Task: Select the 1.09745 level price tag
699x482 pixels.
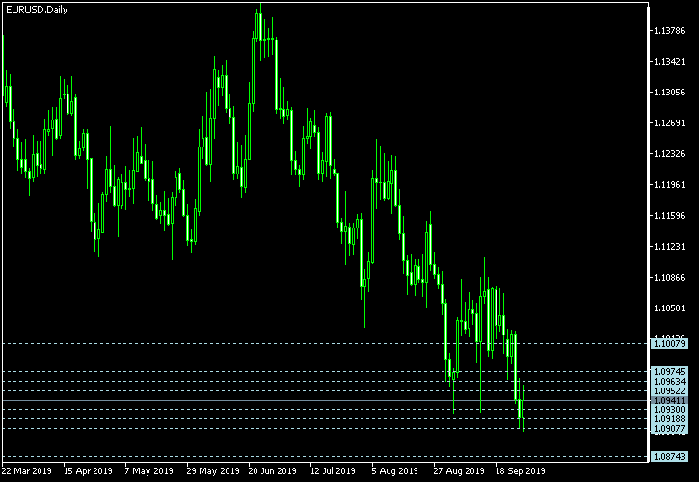Action: (669, 371)
